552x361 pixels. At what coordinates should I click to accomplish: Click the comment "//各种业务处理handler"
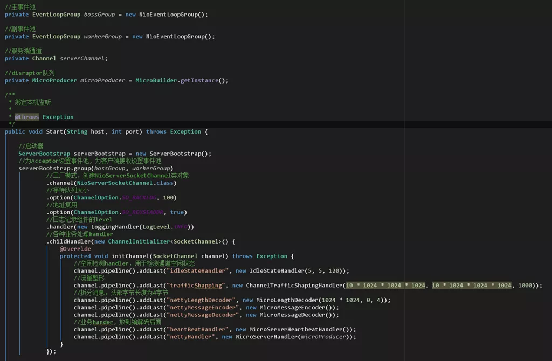click(80, 234)
